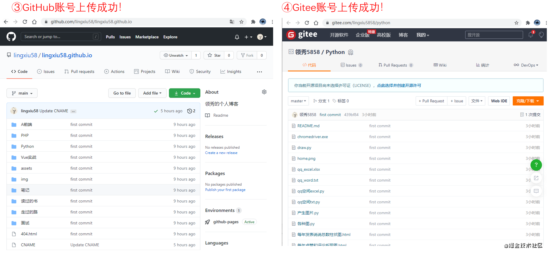Click the Gitee Web IDE button
The height and width of the screenshot is (253, 548).
[x=499, y=101]
